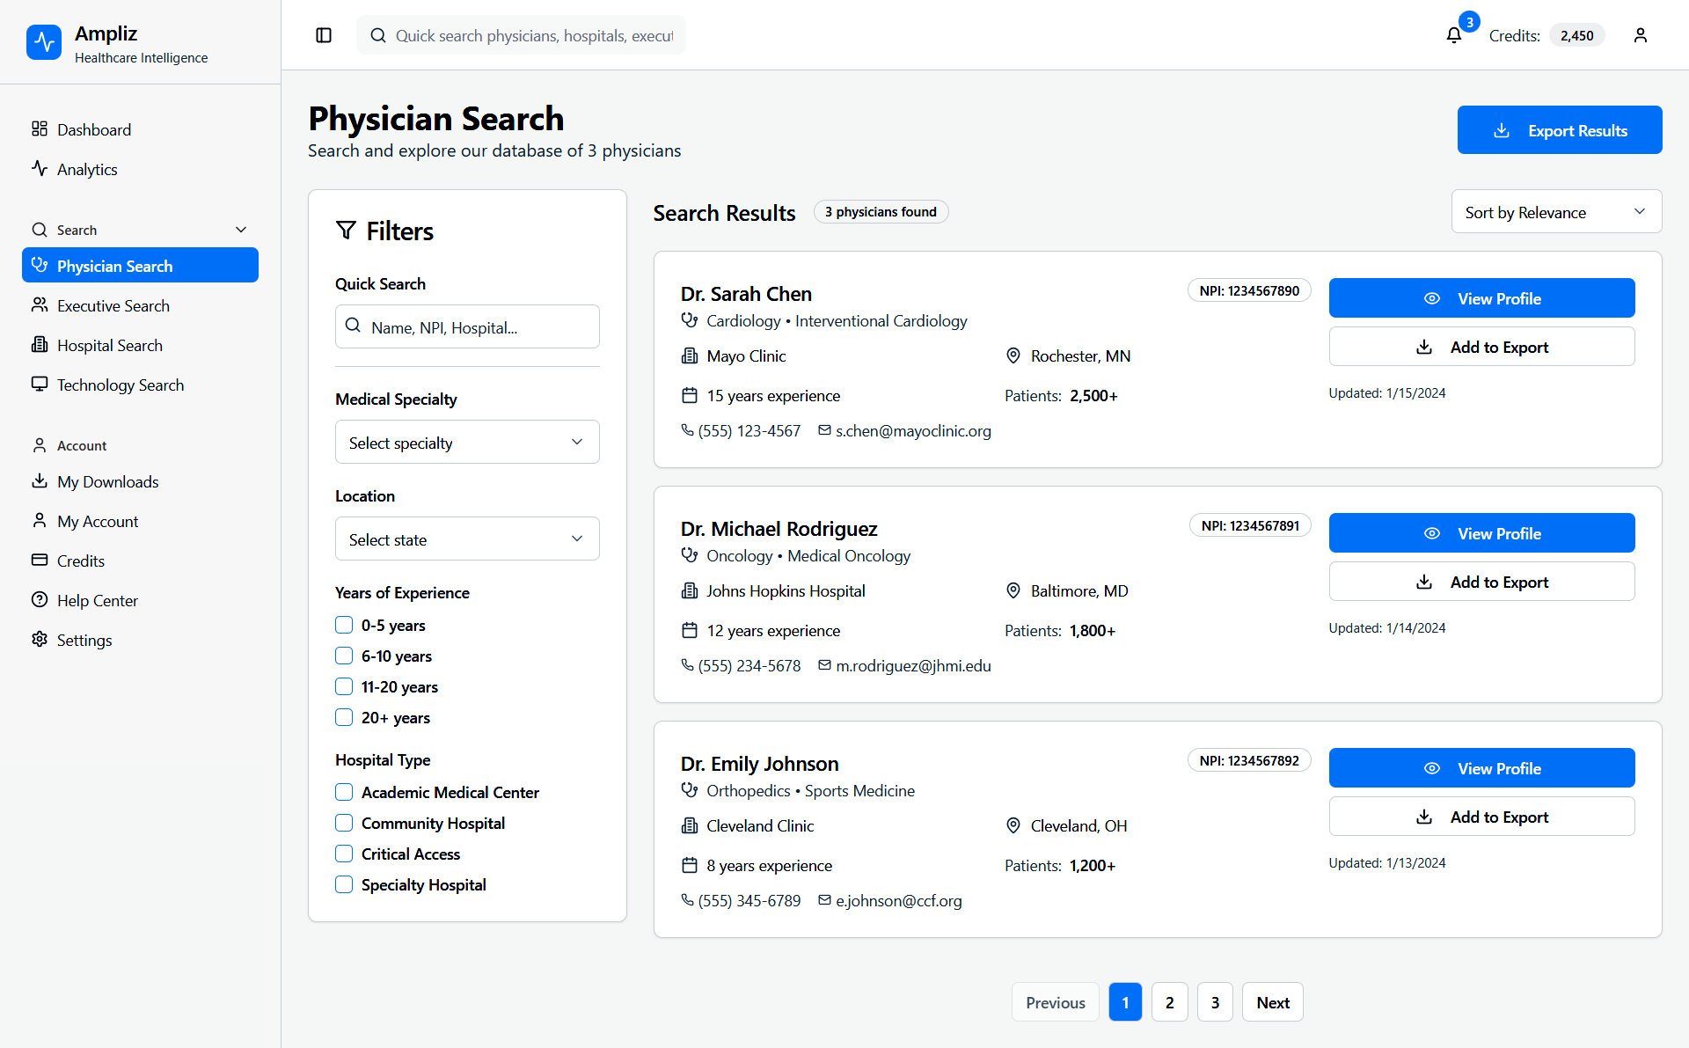
Task: Tick the Specialty Hospital checkbox
Action: point(344,884)
